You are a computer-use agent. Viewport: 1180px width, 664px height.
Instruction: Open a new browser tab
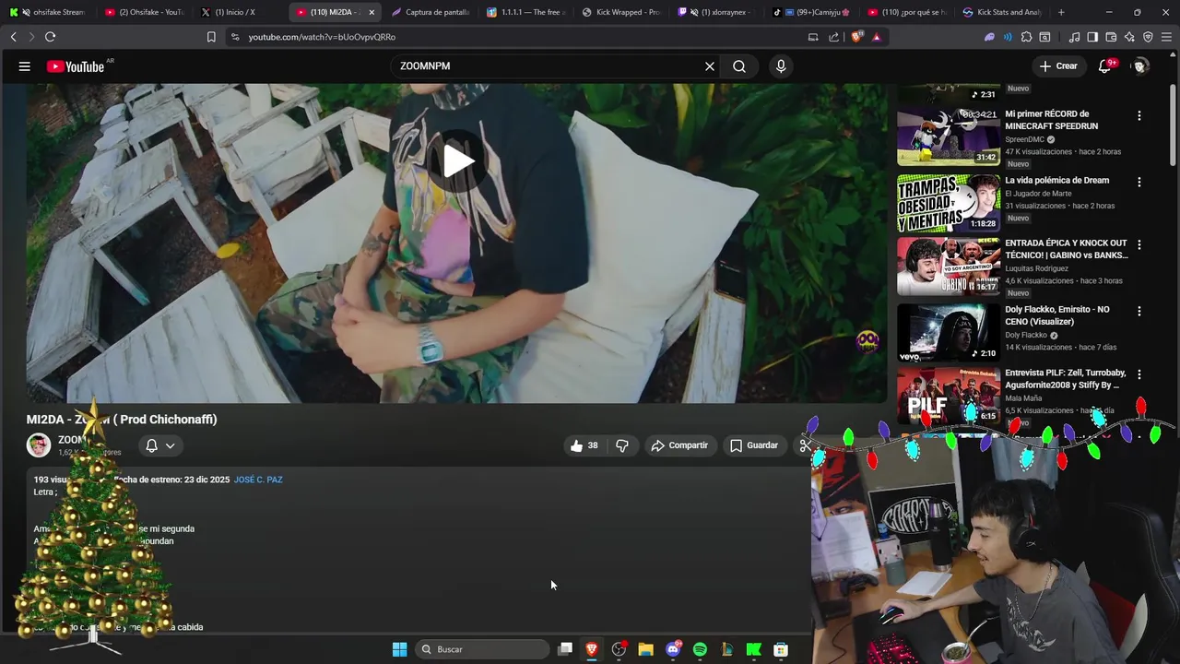point(1061,12)
